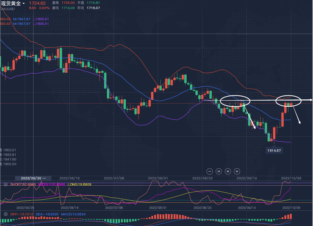Image resolution: width=313 pixels, height=226 pixels.
Task: Jump to previous period with skip-back icon
Action: tap(219, 171)
